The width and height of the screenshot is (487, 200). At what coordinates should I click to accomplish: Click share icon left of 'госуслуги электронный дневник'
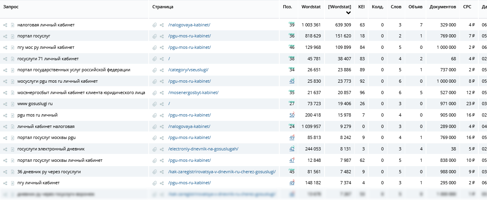point(6,149)
